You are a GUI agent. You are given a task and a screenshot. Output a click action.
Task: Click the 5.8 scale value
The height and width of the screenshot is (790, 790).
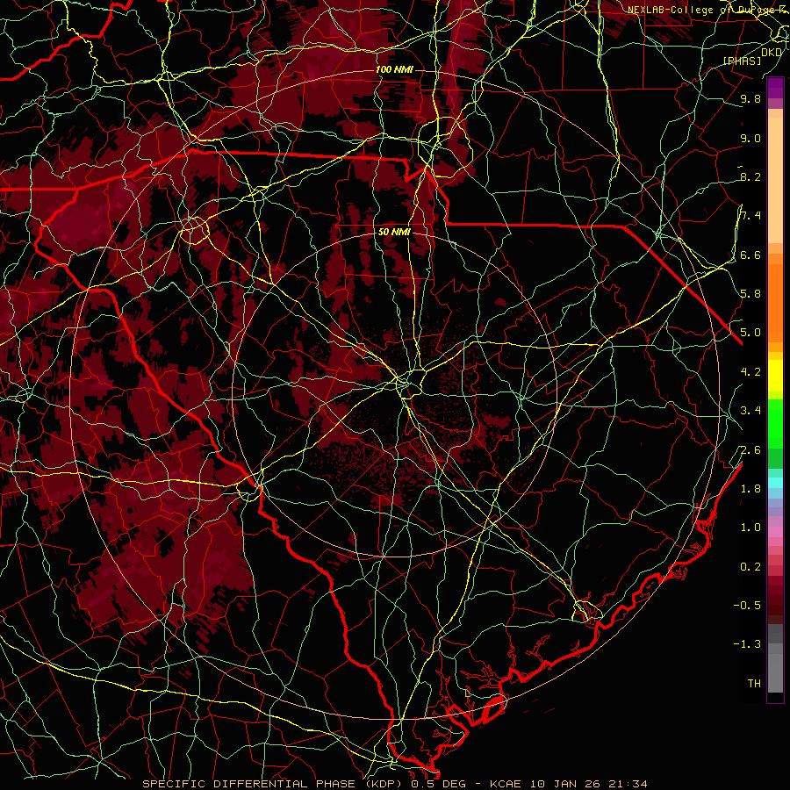point(750,294)
